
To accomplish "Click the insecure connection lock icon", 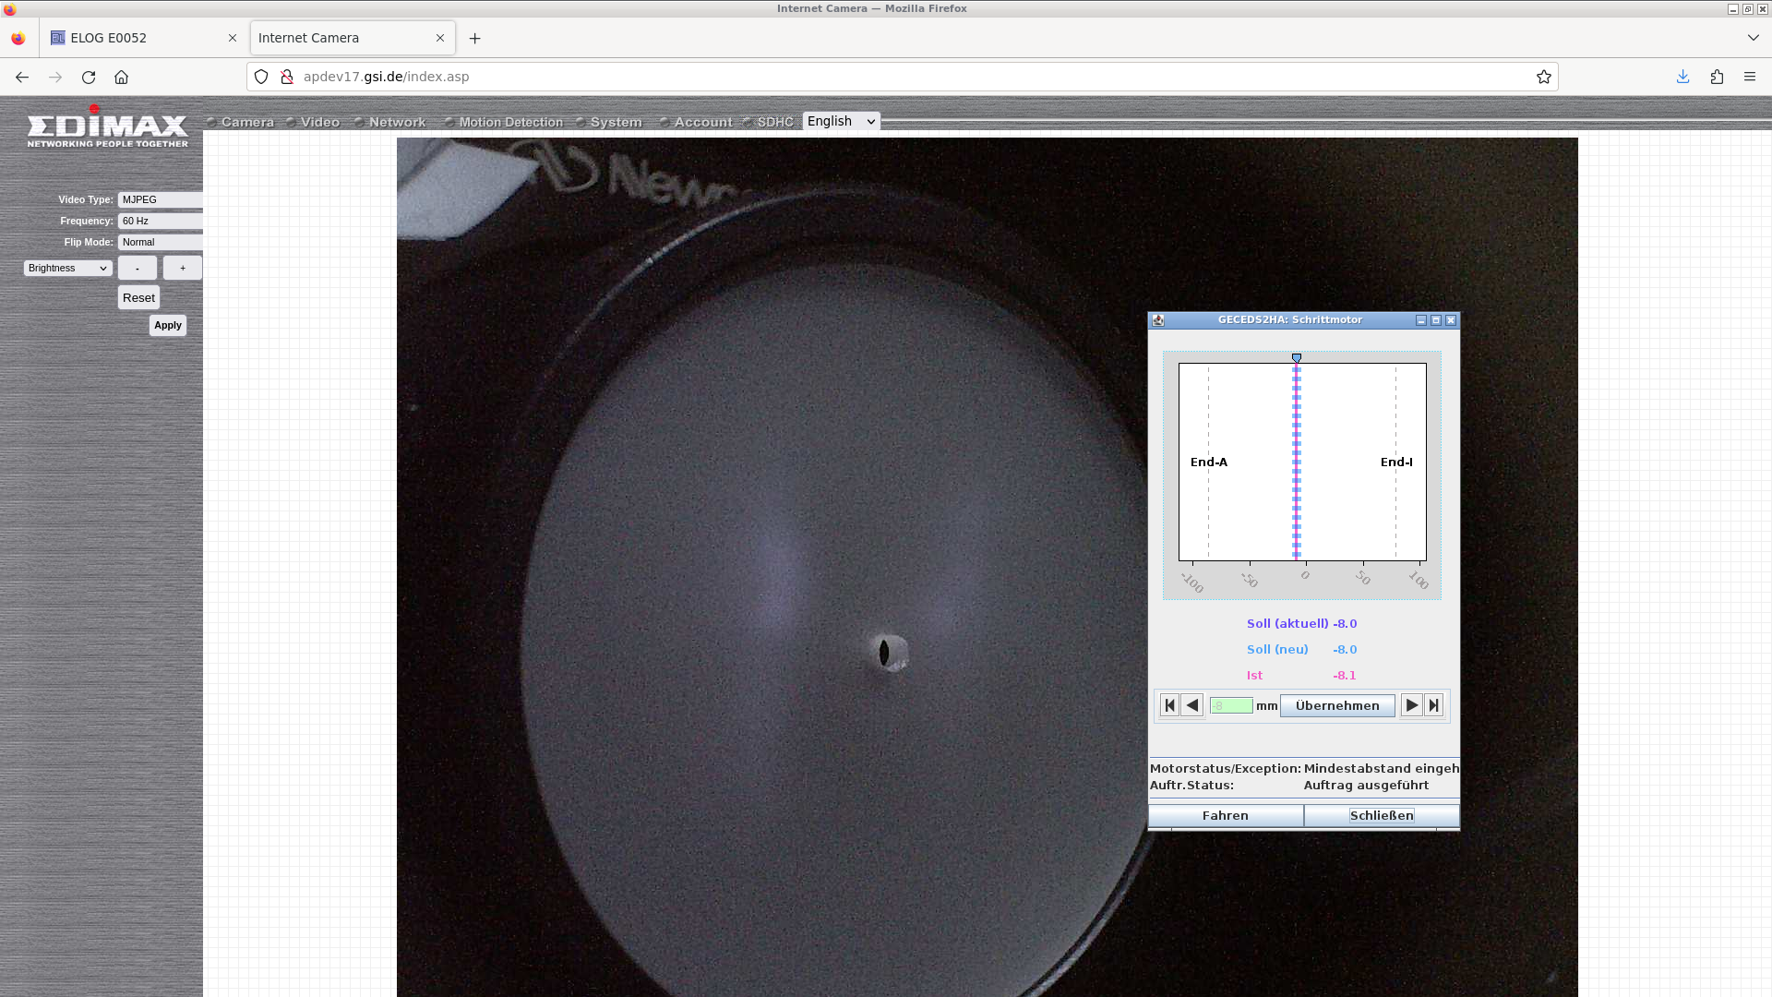I will coord(286,77).
